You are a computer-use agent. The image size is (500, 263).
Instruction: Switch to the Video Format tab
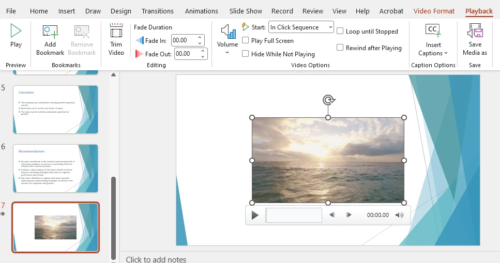(x=434, y=11)
